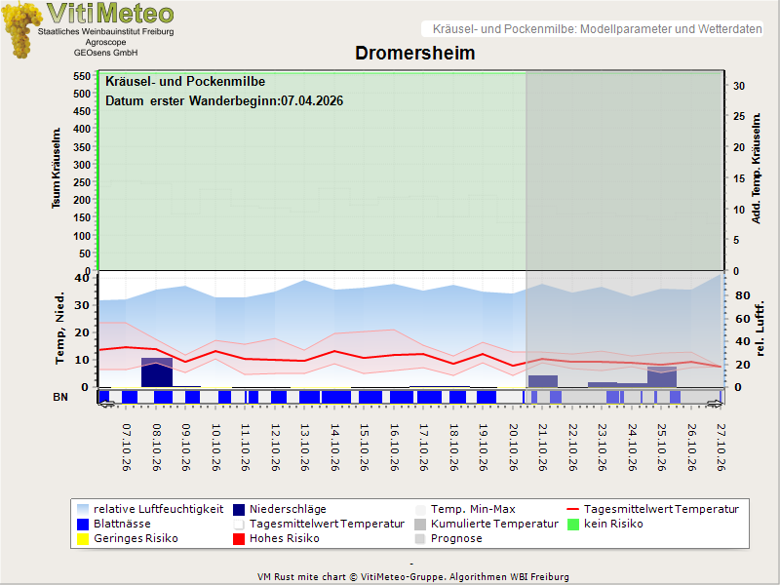Click the footer 'VM Rust mite chart' copyright text

coord(413,577)
